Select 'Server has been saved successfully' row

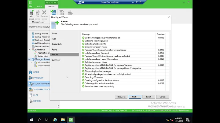125,86
